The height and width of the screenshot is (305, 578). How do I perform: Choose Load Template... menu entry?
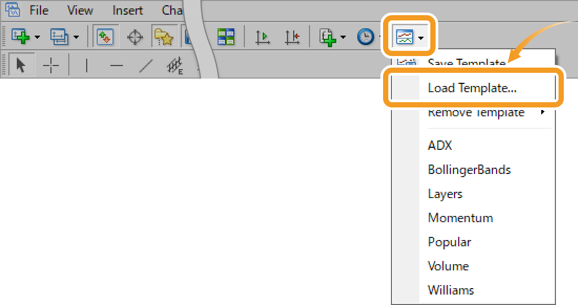tap(473, 88)
